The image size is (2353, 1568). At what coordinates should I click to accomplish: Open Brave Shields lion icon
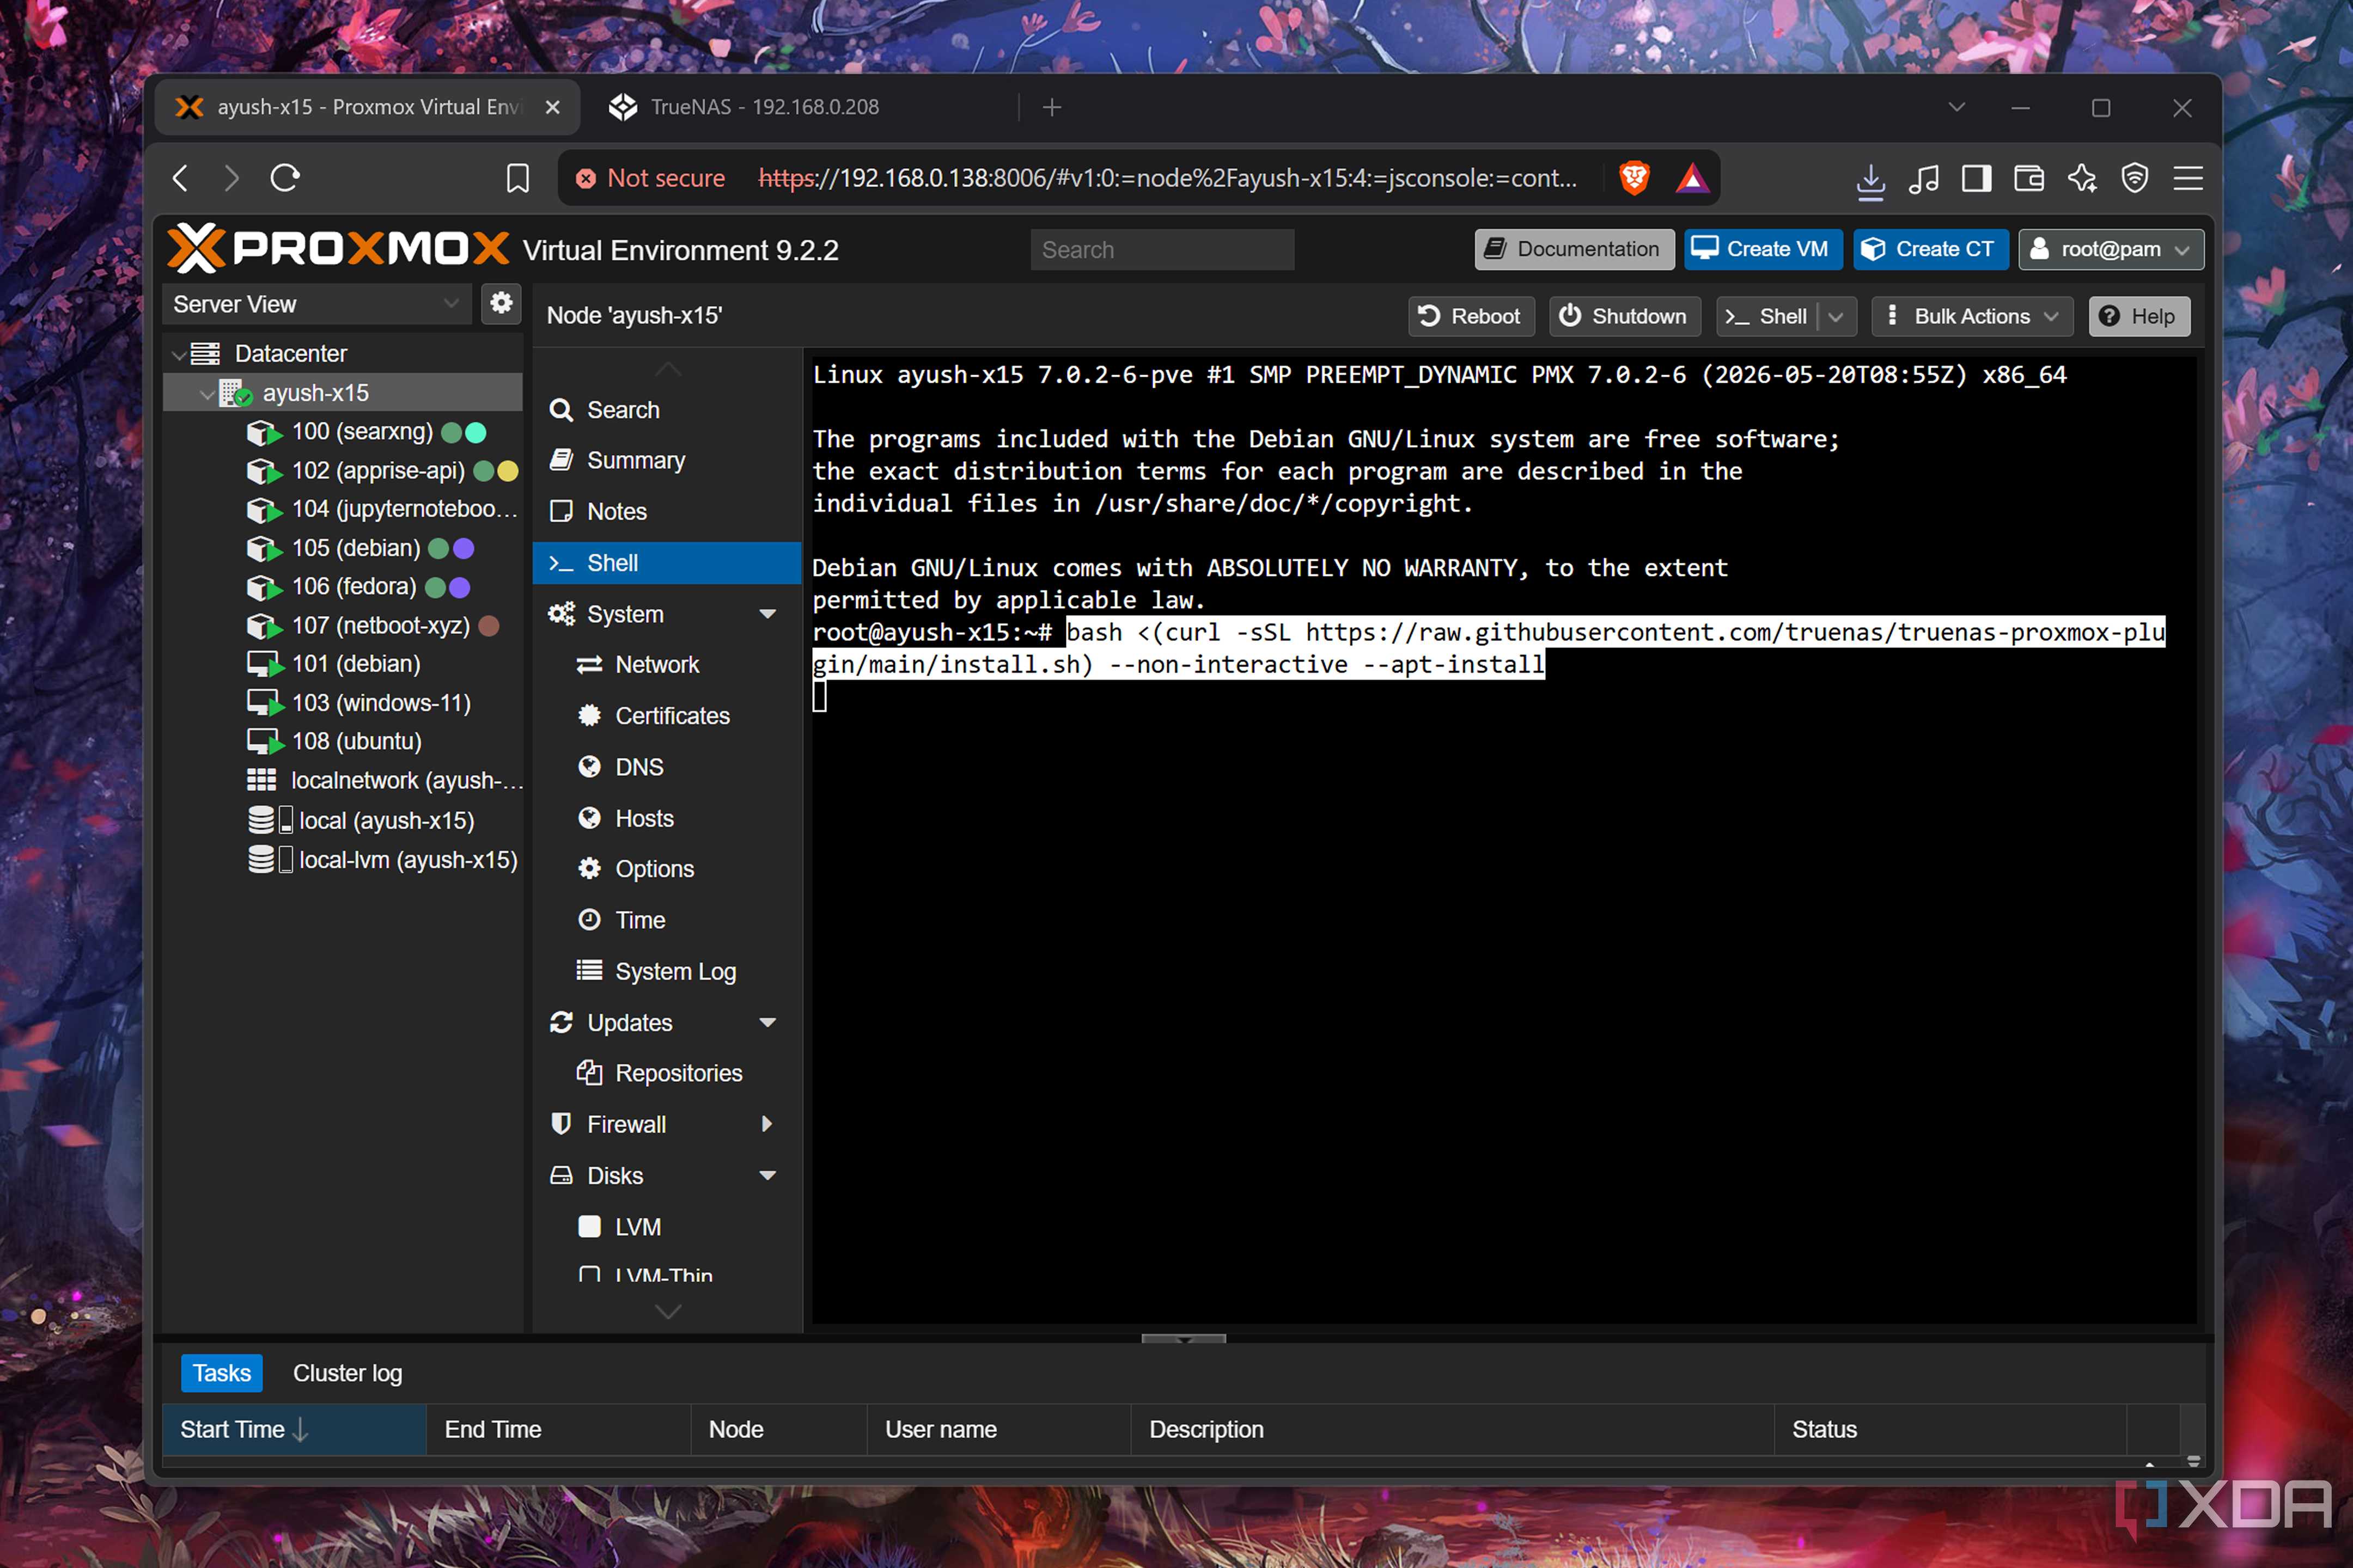click(1635, 178)
